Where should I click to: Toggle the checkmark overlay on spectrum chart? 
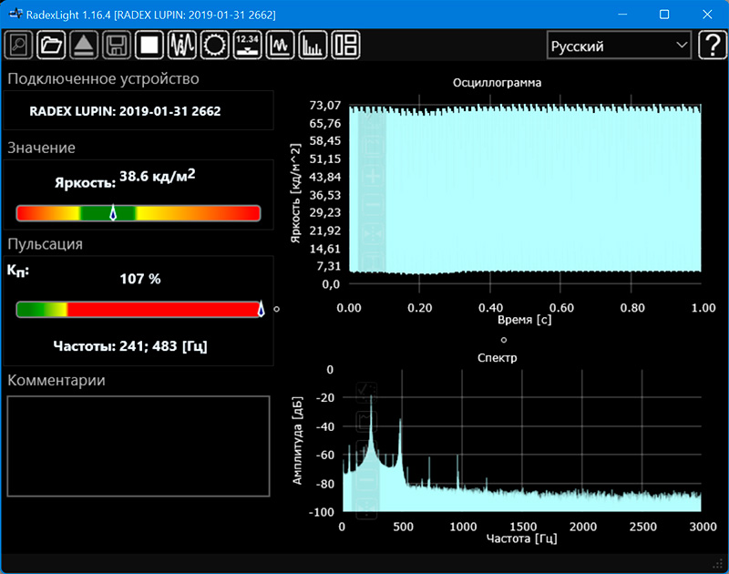click(365, 392)
